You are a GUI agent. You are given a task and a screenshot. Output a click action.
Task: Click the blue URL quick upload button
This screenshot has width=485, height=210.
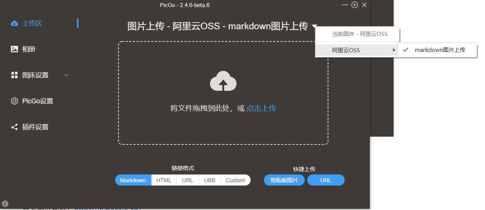326,180
